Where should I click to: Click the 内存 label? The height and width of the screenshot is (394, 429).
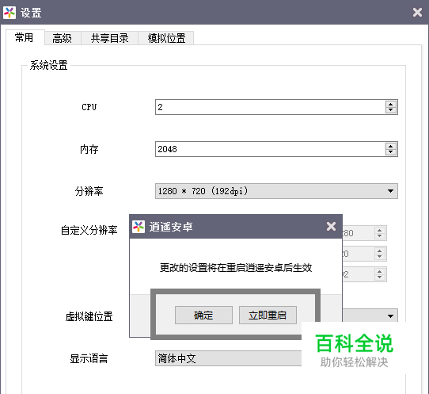tap(89, 149)
